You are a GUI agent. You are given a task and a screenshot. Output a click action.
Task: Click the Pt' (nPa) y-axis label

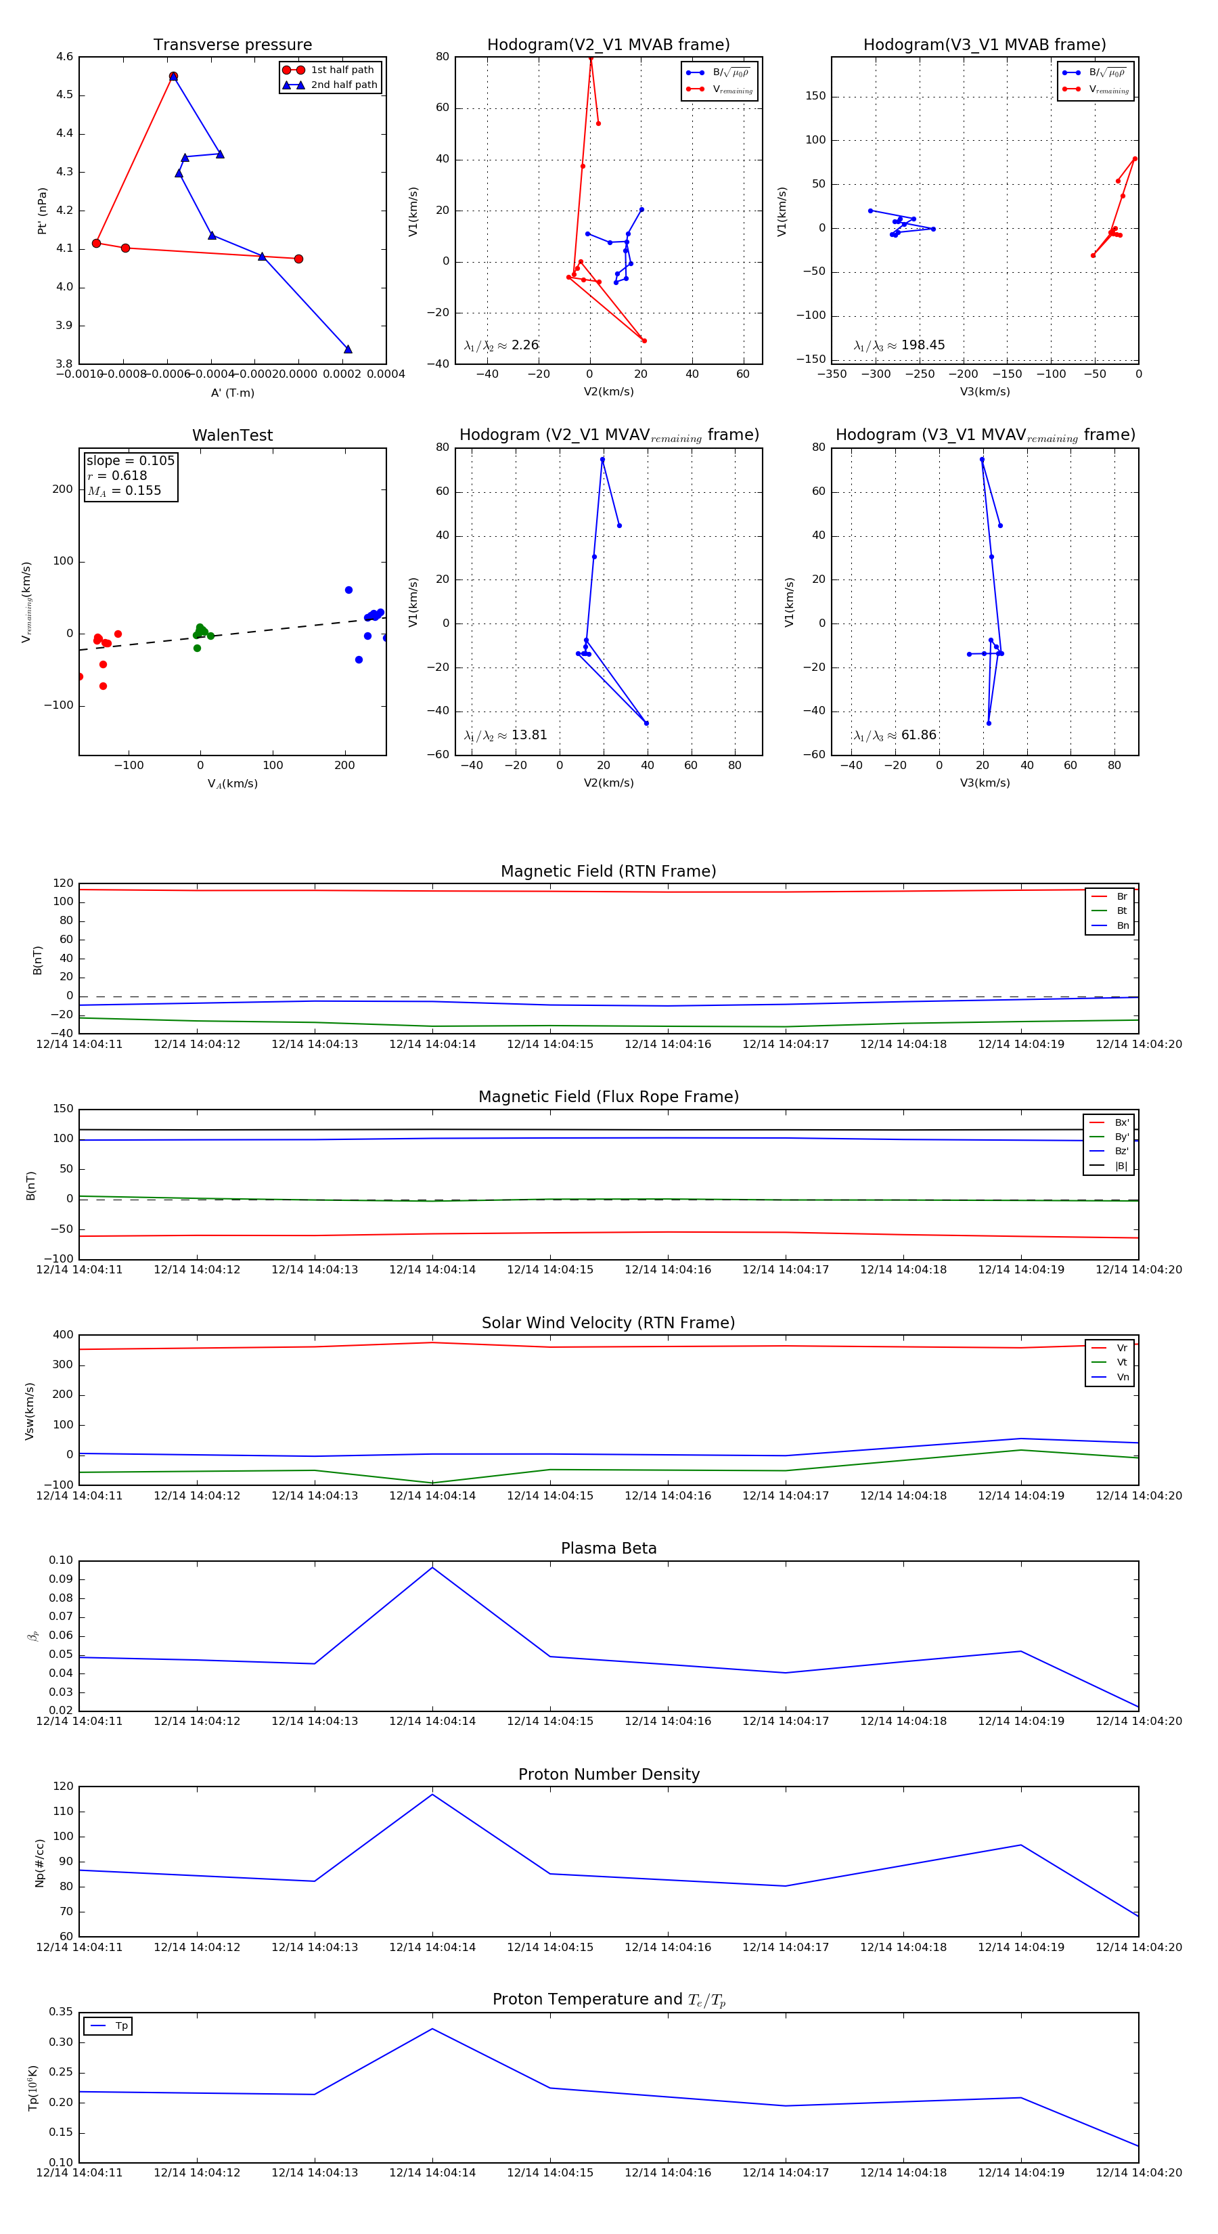tap(41, 211)
